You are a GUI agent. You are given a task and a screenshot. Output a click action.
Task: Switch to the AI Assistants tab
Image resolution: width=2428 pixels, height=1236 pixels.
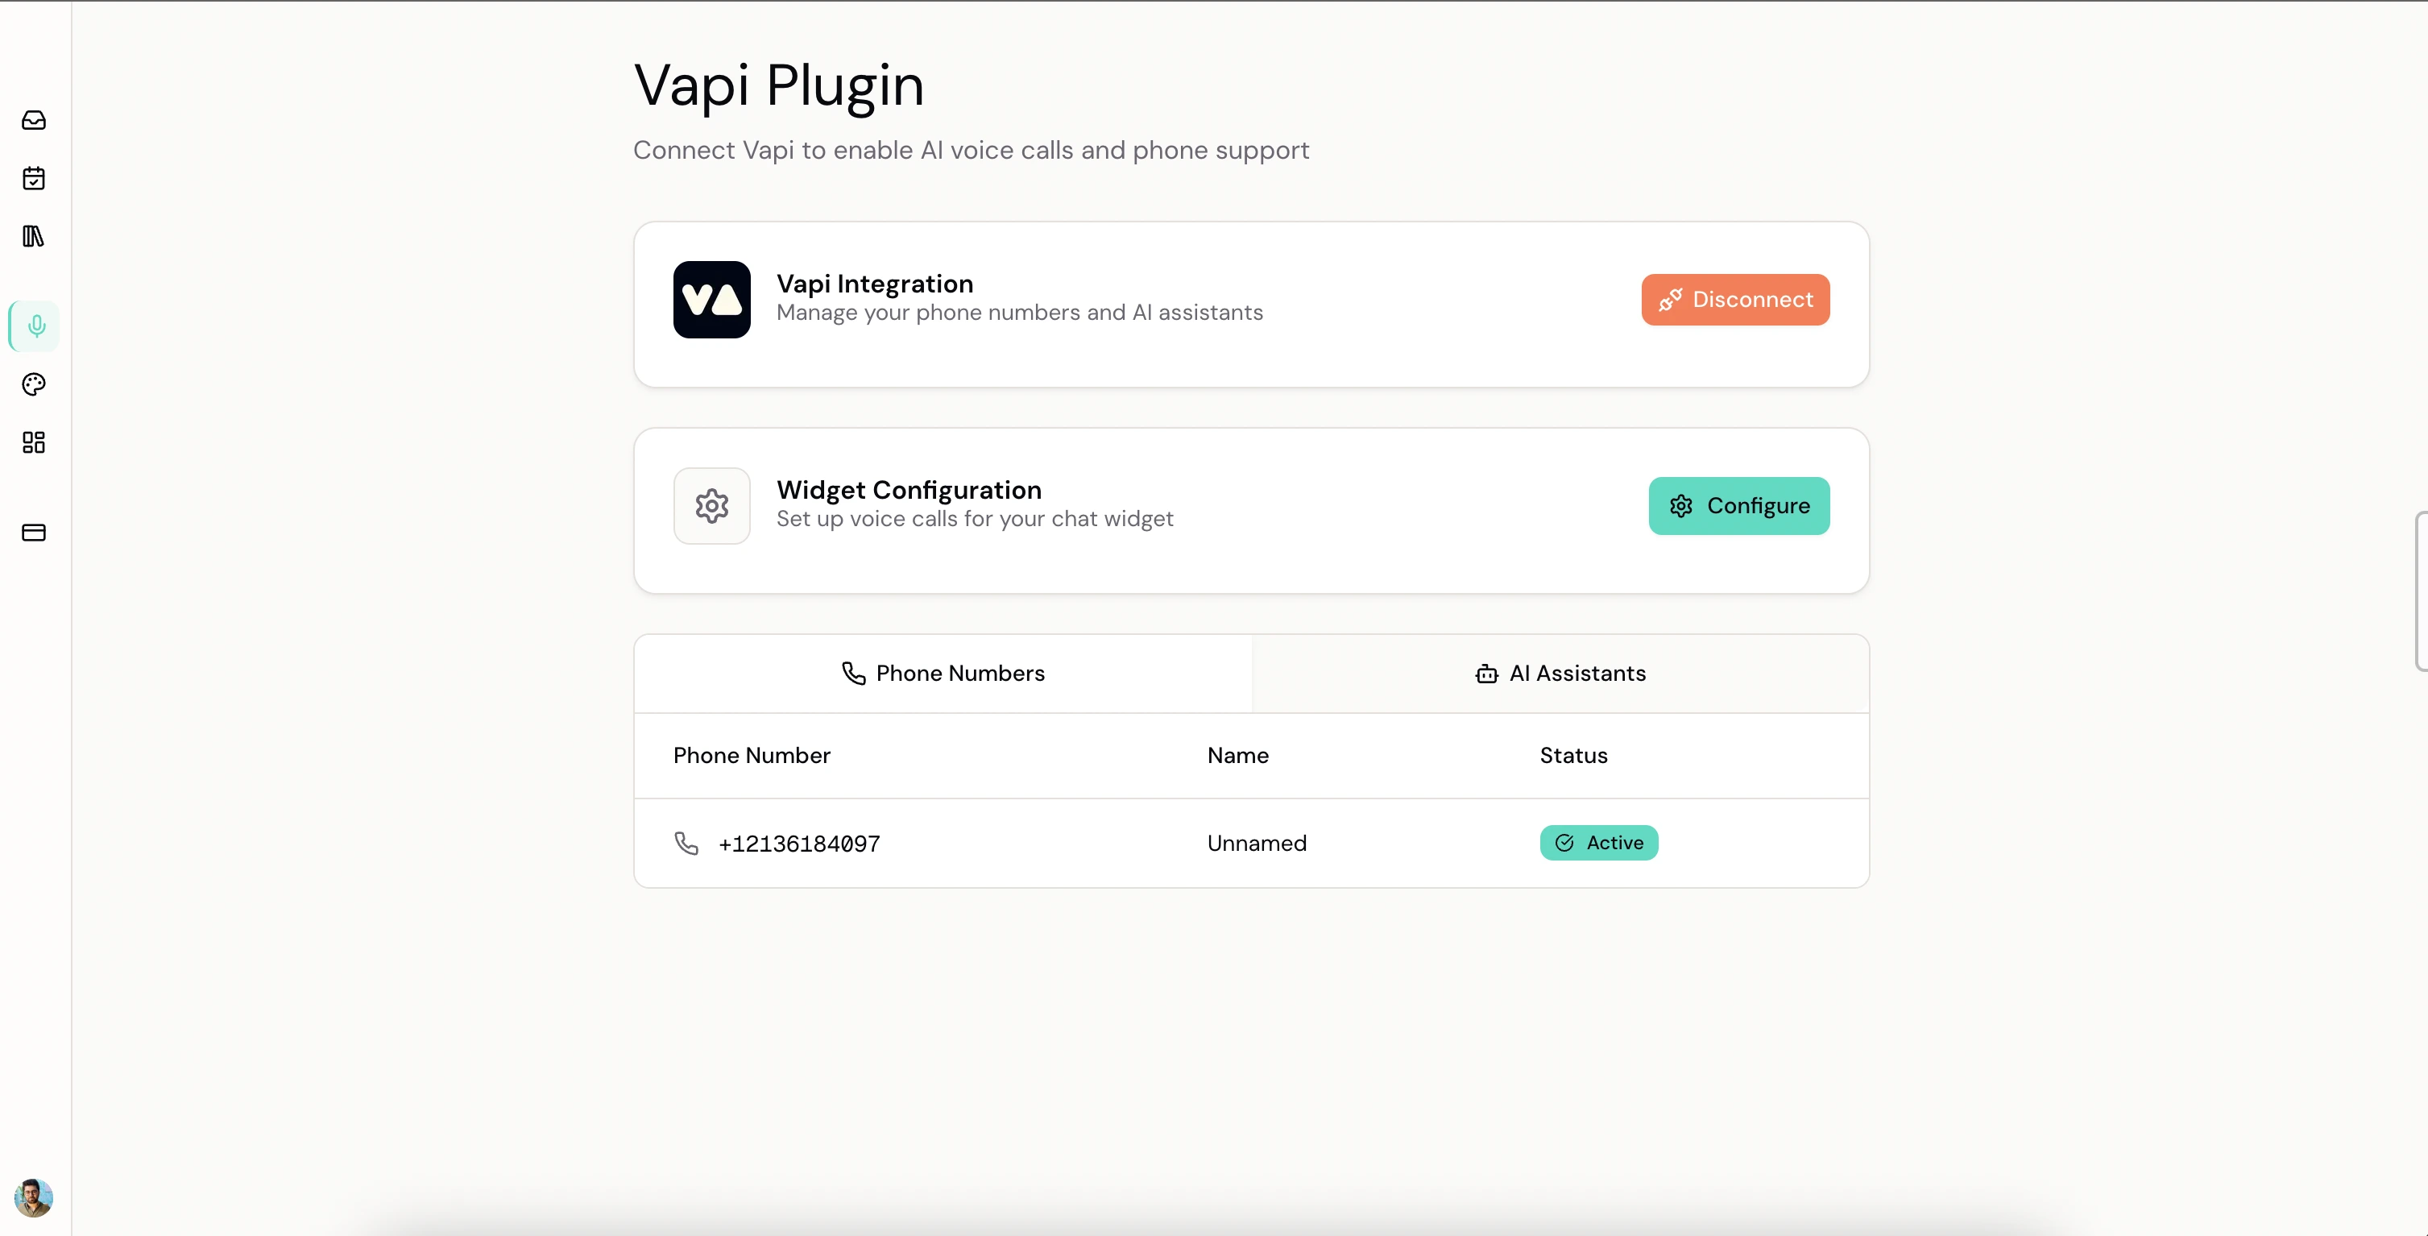click(x=1560, y=673)
